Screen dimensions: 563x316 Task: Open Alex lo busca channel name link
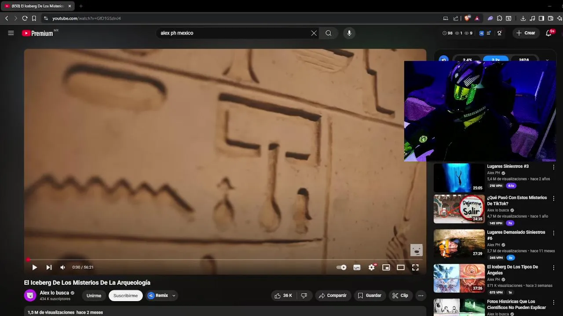click(x=55, y=293)
